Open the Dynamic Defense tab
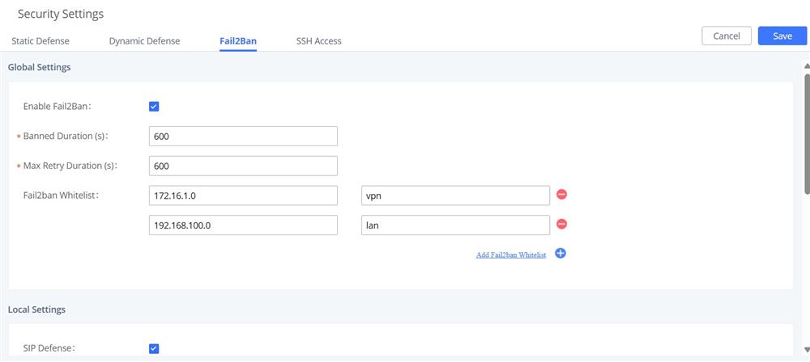This screenshot has width=810, height=362. (144, 41)
